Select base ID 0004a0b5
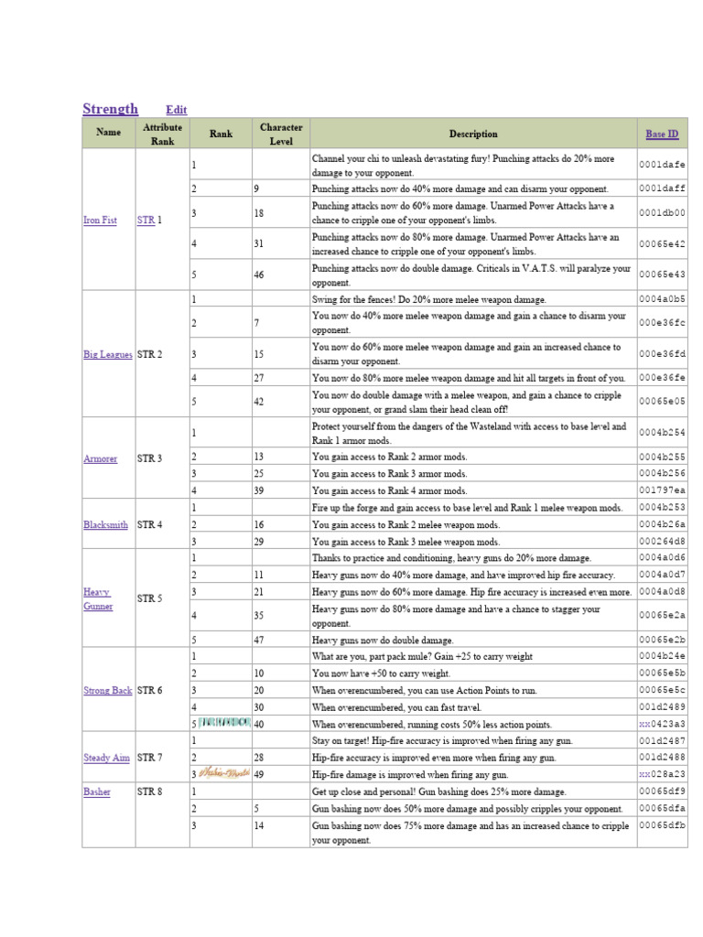Screen dimensions: 703x937 [x=663, y=299]
